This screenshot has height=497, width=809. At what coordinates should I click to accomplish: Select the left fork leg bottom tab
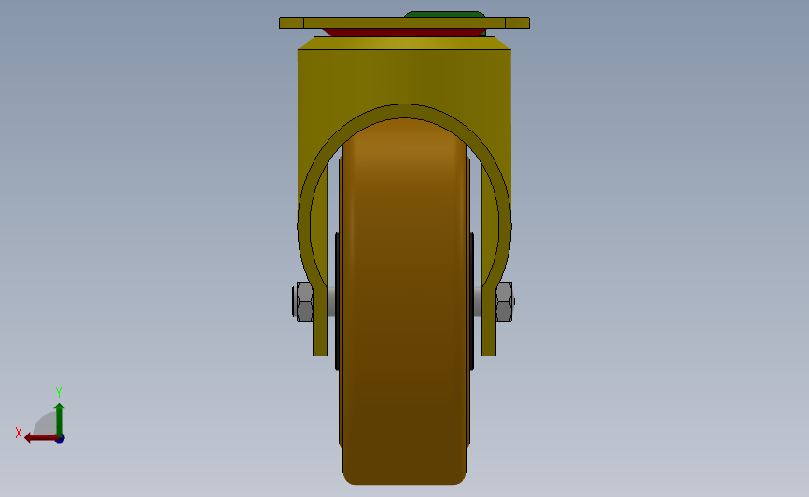click(320, 347)
